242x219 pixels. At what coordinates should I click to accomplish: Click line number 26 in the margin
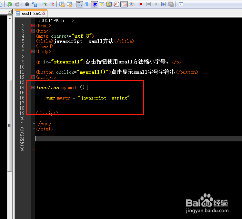[22, 149]
